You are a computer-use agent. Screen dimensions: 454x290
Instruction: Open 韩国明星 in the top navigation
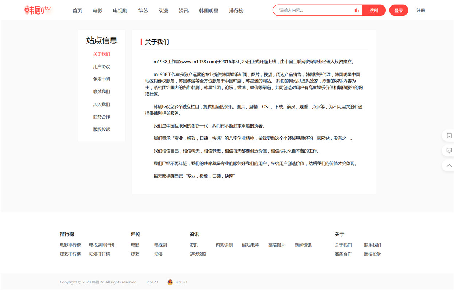209,11
